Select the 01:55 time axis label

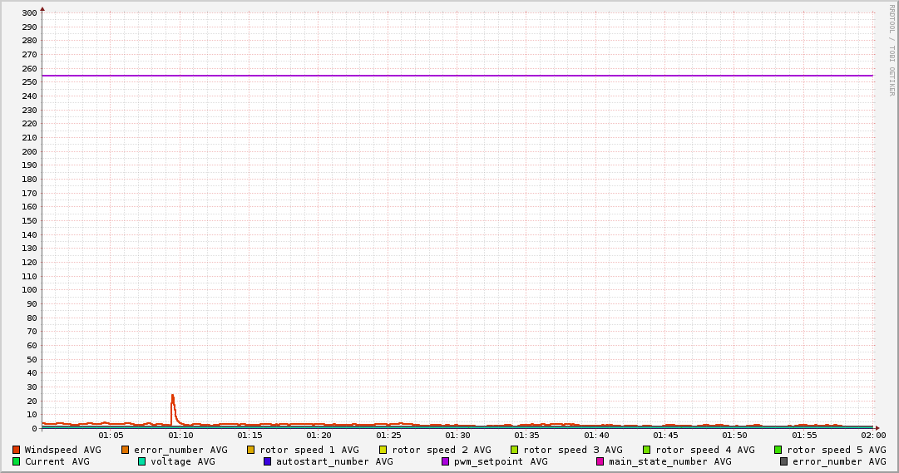(804, 436)
